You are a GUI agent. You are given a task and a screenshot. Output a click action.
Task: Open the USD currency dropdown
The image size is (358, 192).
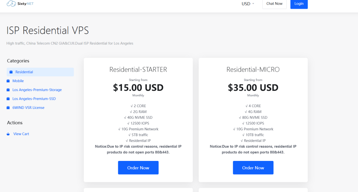pyautogui.click(x=248, y=4)
